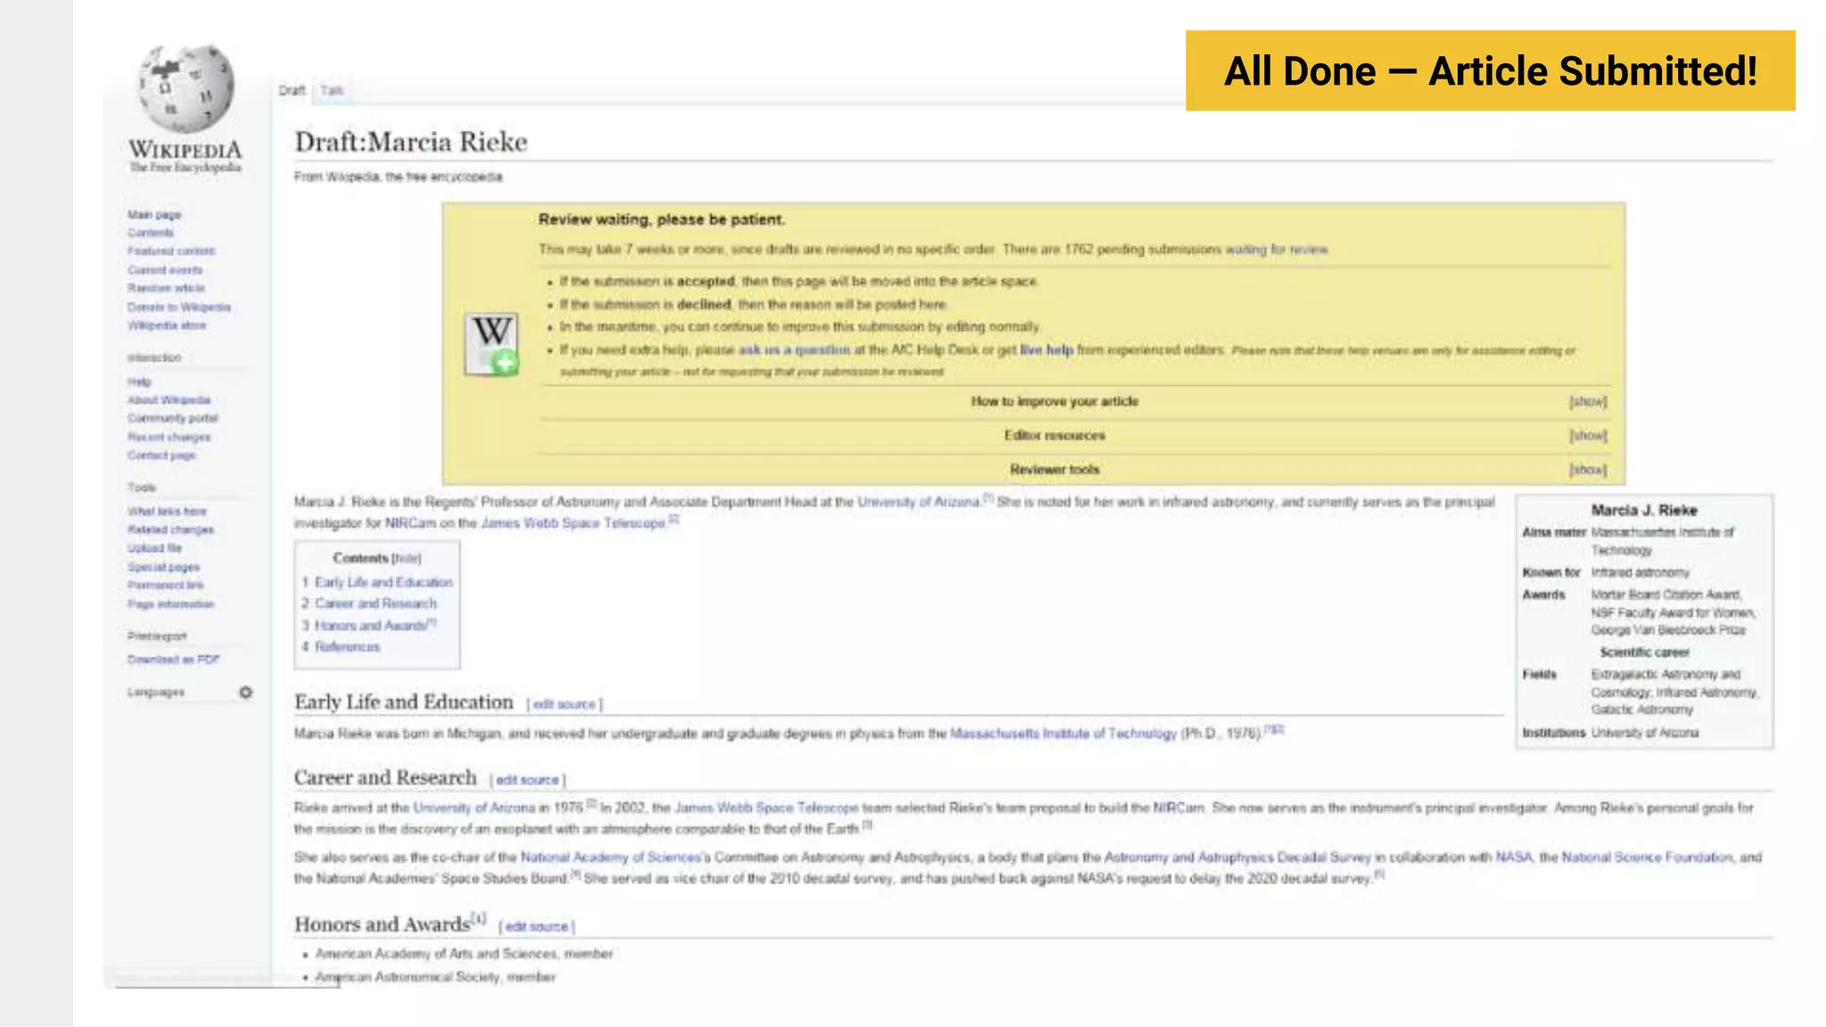
Task: Open What links here tool
Action: tap(167, 512)
